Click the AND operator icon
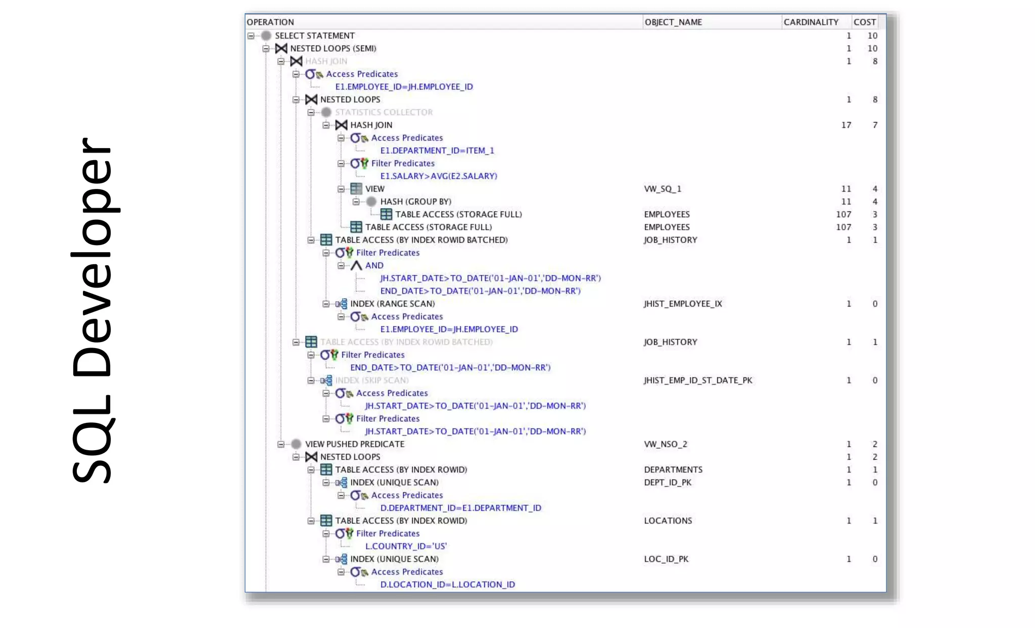This screenshot has height=628, width=1035. (x=356, y=265)
